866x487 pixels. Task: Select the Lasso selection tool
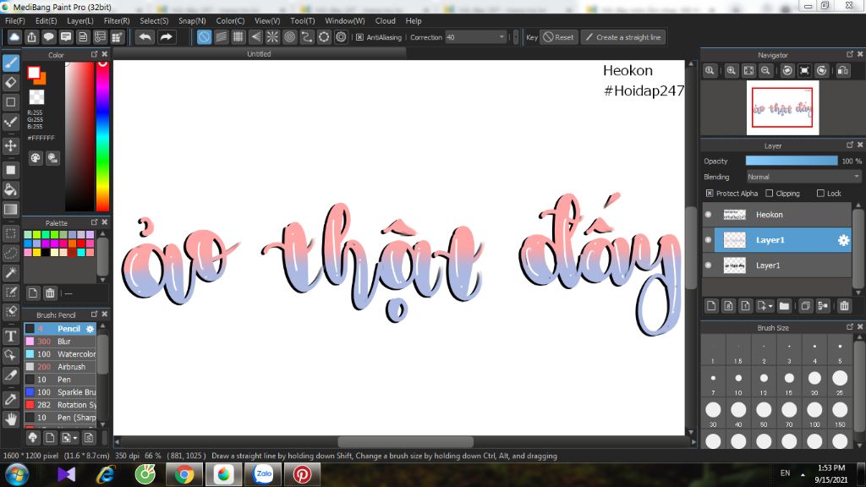pos(10,253)
